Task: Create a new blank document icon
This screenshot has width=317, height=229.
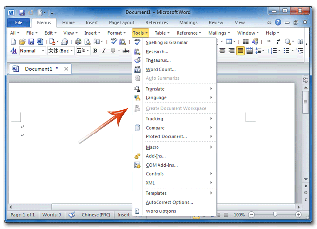Action: [13, 42]
